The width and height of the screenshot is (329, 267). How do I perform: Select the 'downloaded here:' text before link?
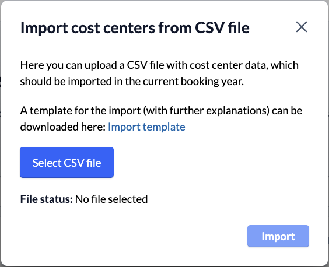coord(63,127)
